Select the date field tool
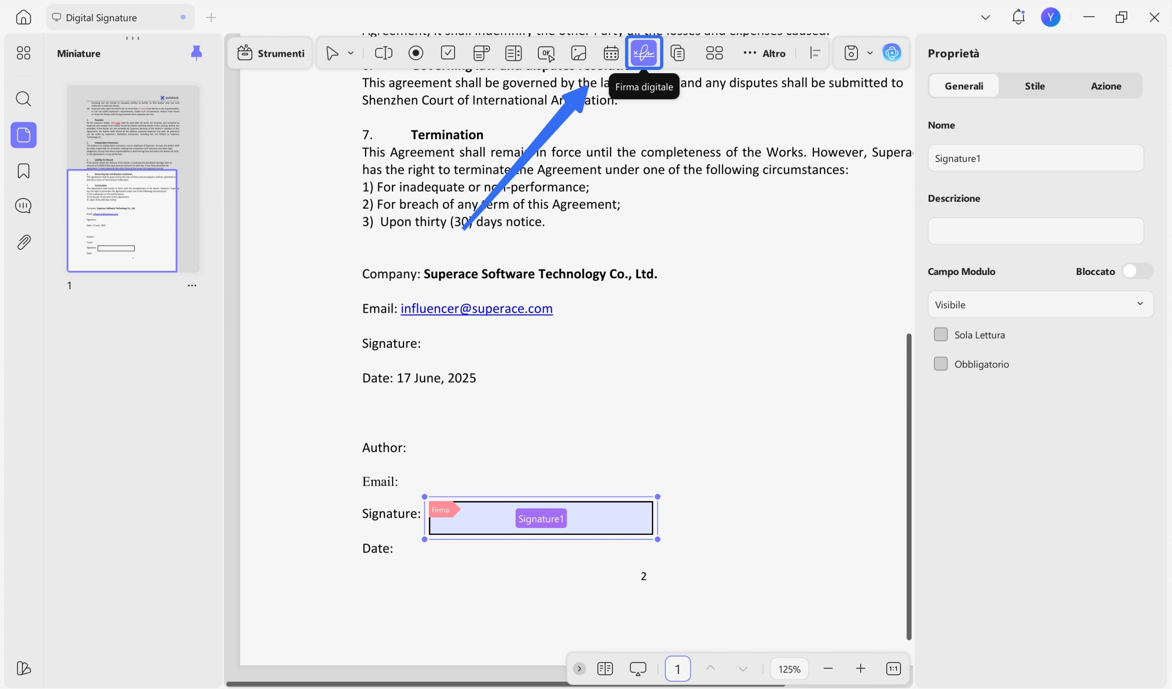1172x689 pixels. coord(611,53)
